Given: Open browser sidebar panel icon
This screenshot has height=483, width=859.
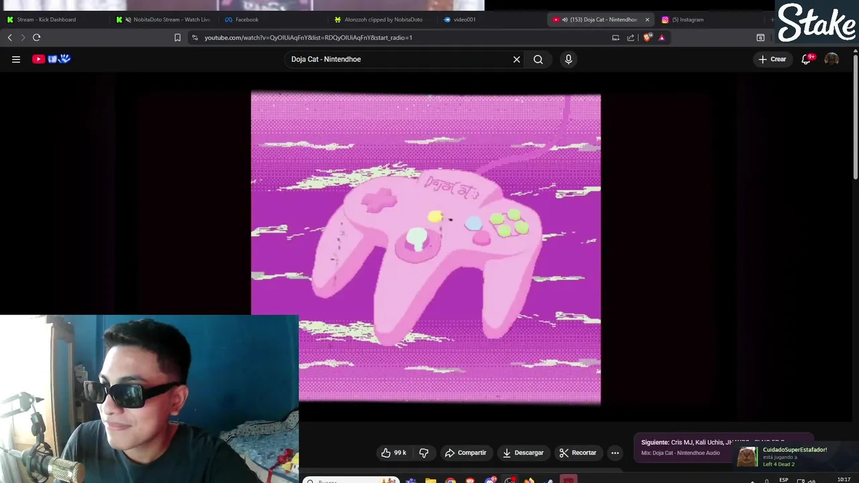Looking at the screenshot, I should [760, 38].
